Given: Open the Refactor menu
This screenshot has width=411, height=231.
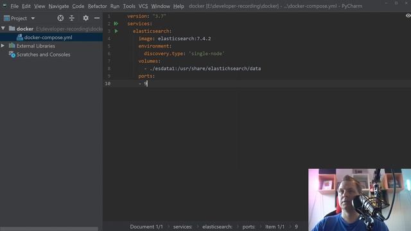Looking at the screenshot, I should point(97,6).
